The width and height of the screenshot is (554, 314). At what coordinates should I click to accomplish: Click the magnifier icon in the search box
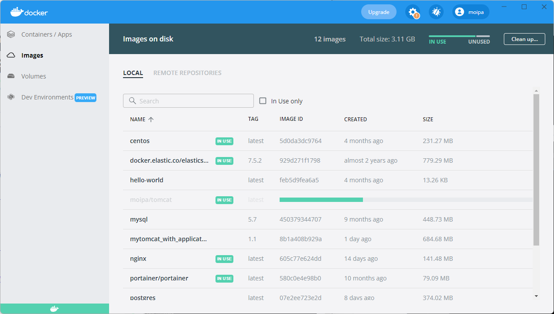point(132,101)
